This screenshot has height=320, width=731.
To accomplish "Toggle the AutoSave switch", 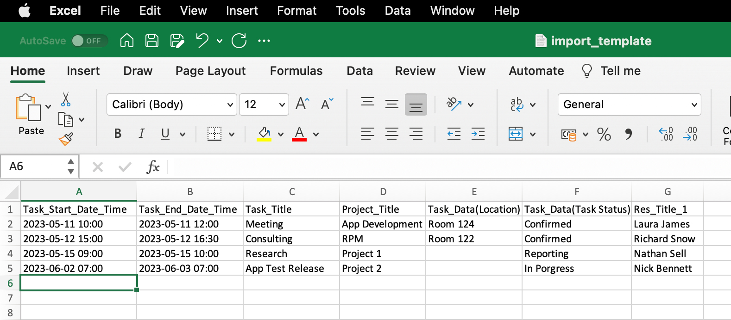I will 90,41.
